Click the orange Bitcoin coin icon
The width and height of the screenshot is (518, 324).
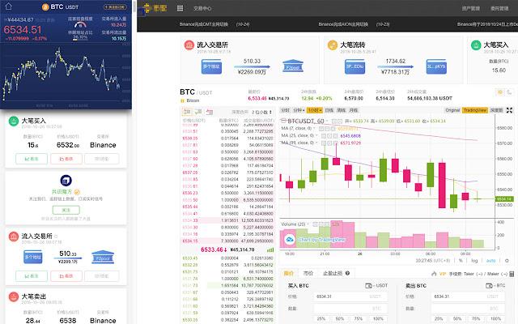click(45, 7)
